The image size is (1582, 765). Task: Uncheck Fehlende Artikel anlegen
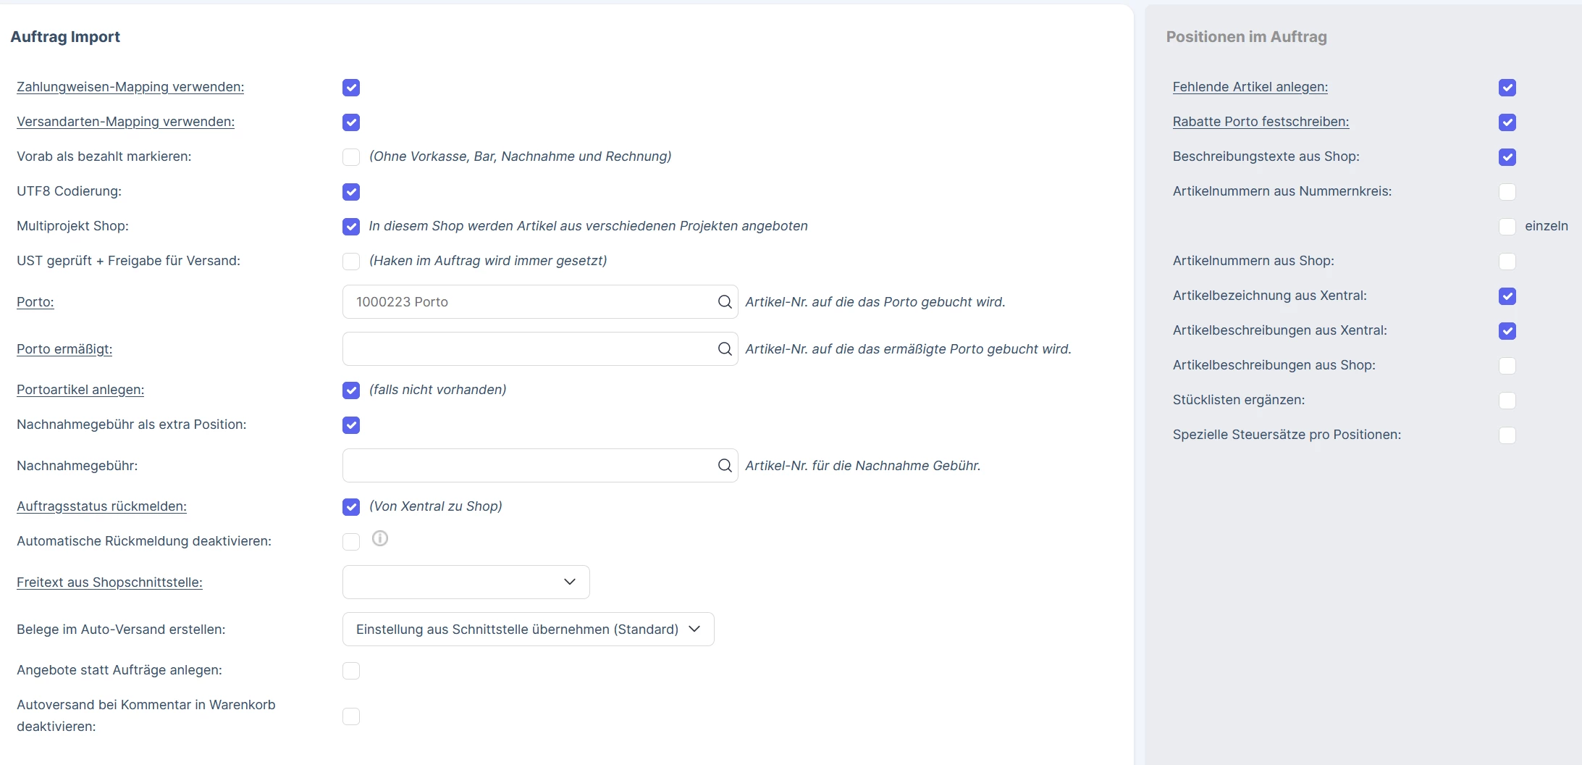pyautogui.click(x=1507, y=88)
